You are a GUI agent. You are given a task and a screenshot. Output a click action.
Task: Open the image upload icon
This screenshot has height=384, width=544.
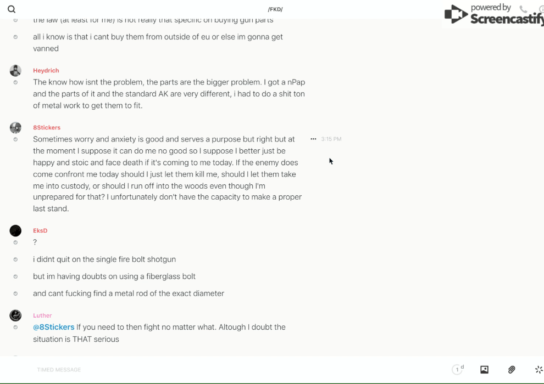[x=484, y=370]
